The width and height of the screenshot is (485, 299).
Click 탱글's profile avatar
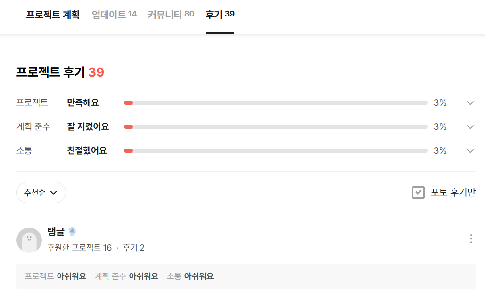(29, 240)
